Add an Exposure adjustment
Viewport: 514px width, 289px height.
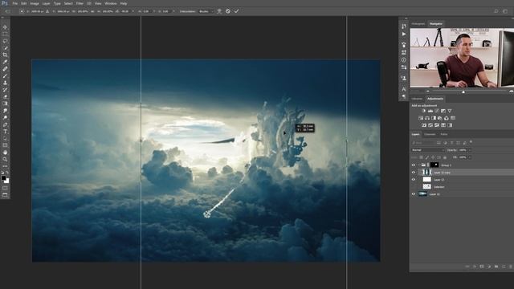point(443,111)
